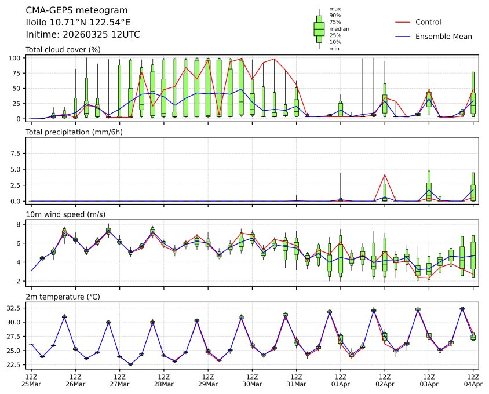Click the box plot legend icon
Image resolution: width=489 pixels, height=394 pixels.
pyautogui.click(x=319, y=28)
